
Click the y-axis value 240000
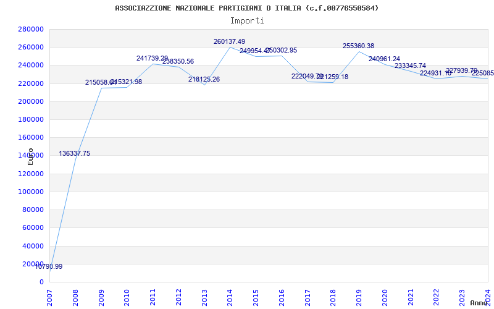tap(31, 66)
